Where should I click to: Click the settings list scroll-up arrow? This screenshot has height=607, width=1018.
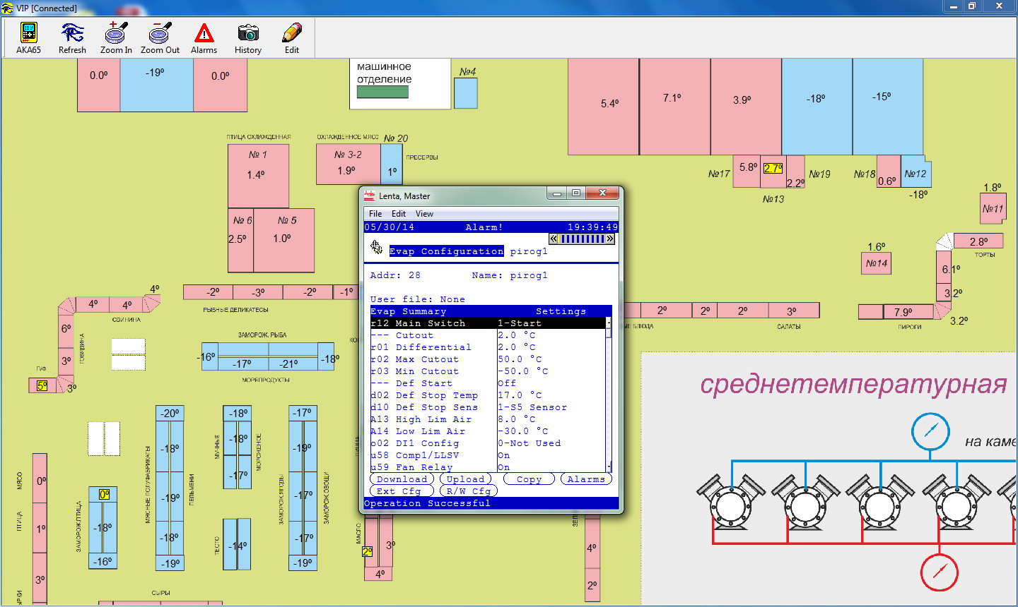pyautogui.click(x=609, y=322)
